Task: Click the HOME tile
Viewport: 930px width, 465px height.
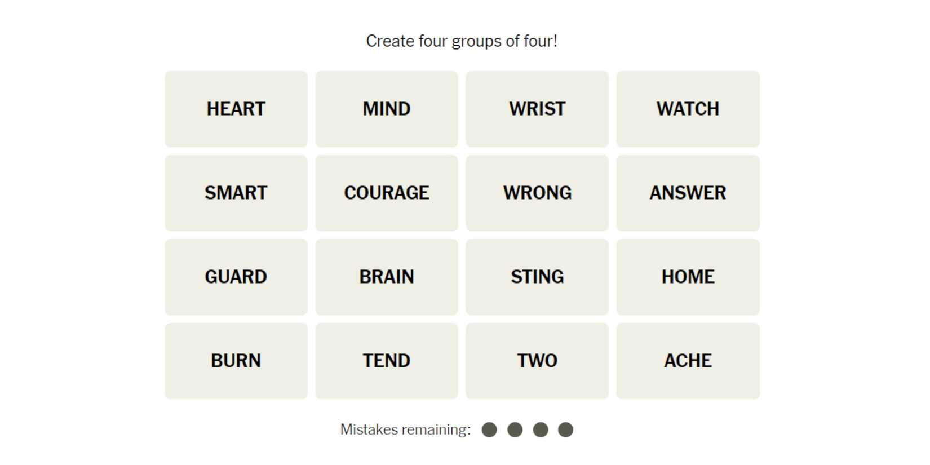Action: pyautogui.click(x=688, y=277)
